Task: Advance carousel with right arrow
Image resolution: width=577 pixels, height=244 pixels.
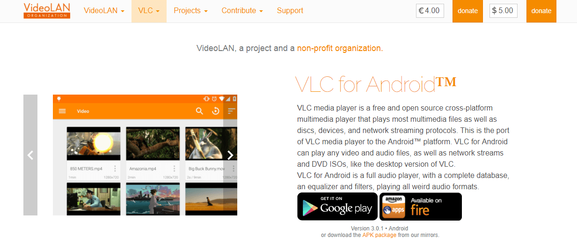Action: coord(230,155)
